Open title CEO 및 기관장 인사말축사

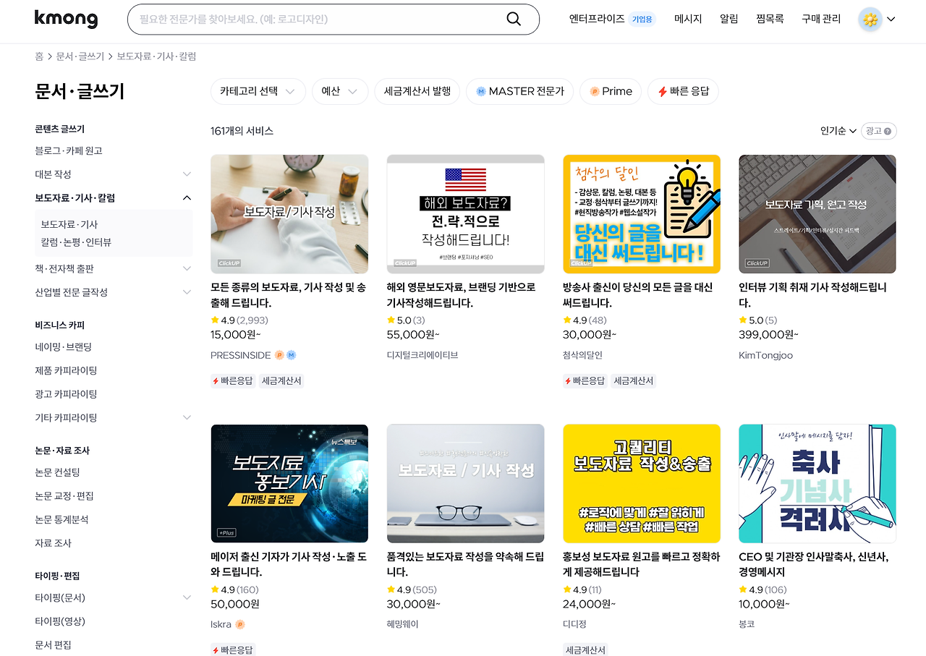coord(814,565)
